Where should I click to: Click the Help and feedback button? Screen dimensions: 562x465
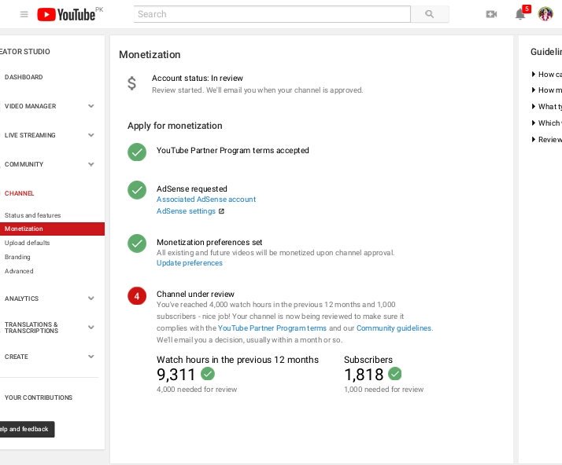tap(28, 429)
